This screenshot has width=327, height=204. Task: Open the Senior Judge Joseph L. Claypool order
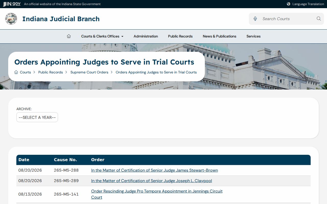[151, 181]
